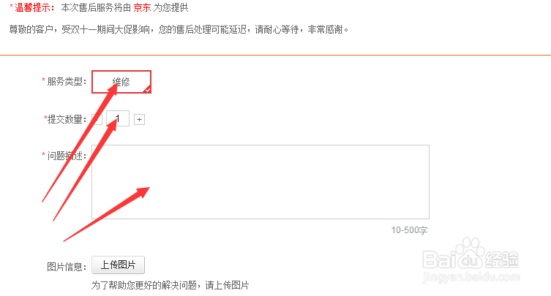Click the red 京东 text

tap(142, 8)
